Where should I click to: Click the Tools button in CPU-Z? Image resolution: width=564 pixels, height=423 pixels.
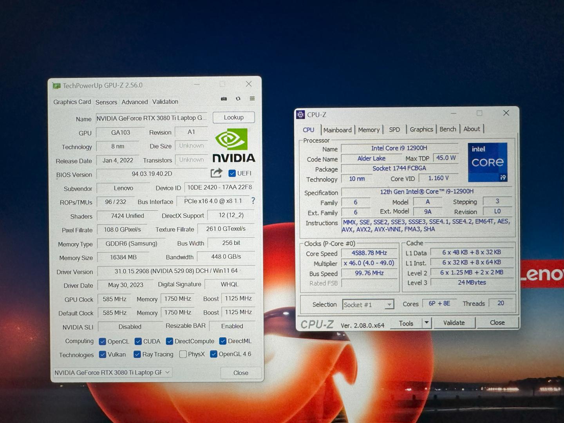pyautogui.click(x=406, y=323)
